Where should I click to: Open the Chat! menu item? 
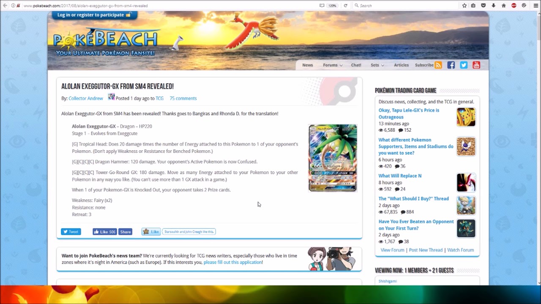coord(356,65)
